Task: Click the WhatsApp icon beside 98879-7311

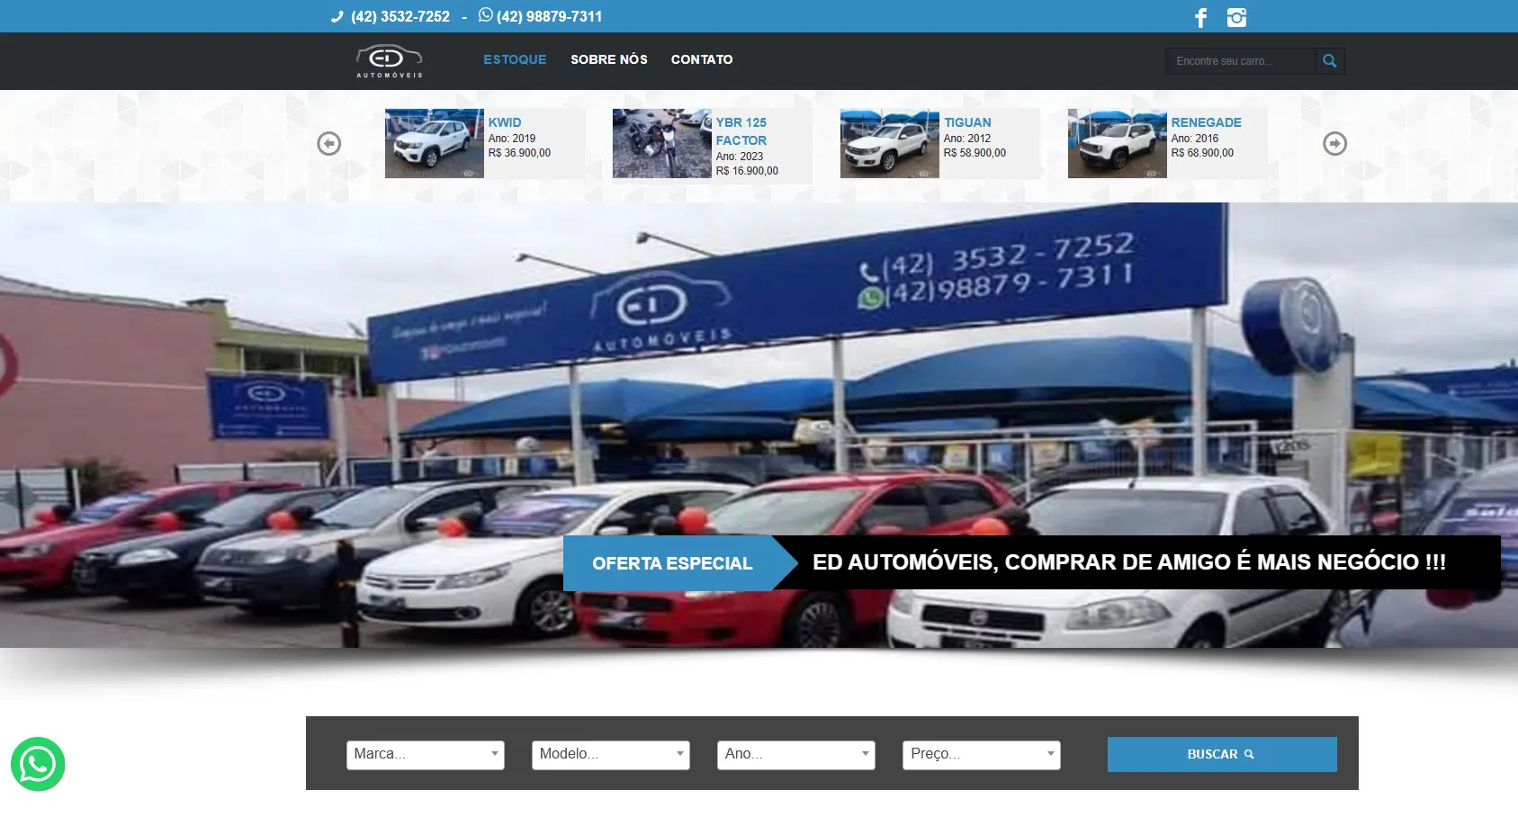Action: tap(486, 15)
